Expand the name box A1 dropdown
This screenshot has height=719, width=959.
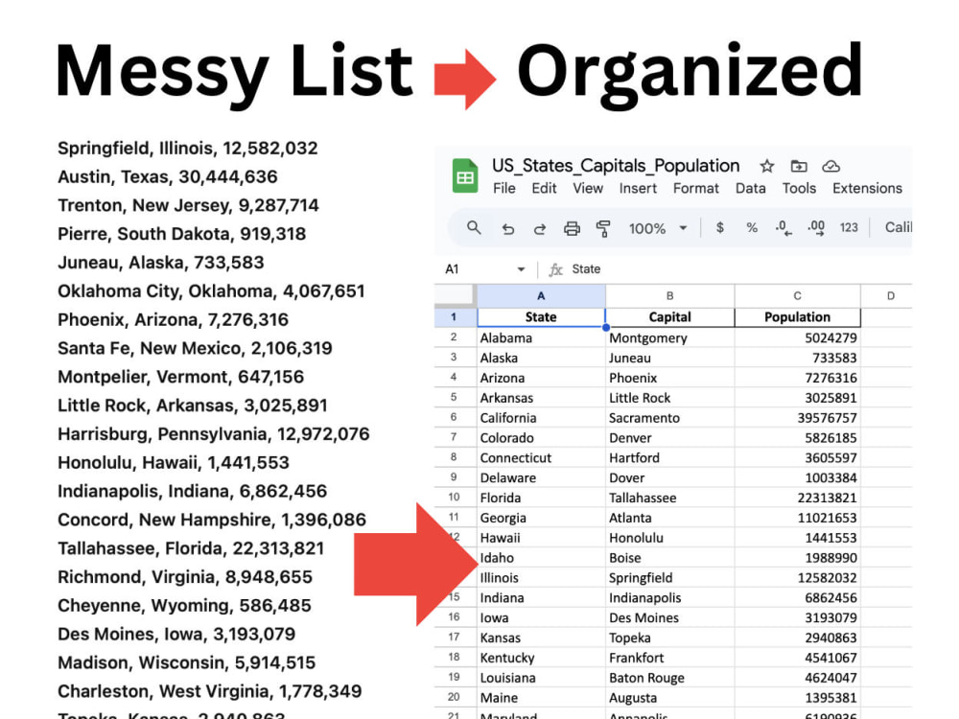521,269
